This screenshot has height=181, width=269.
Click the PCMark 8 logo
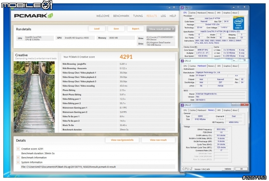[34, 16]
